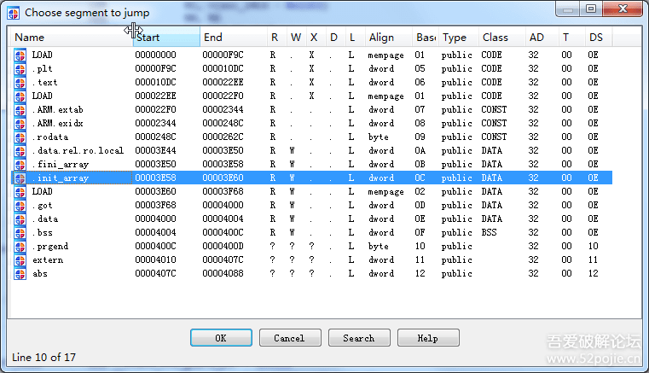This screenshot has width=649, height=373.
Task: Select the .init_array segment name
Action: pyautogui.click(x=61, y=178)
